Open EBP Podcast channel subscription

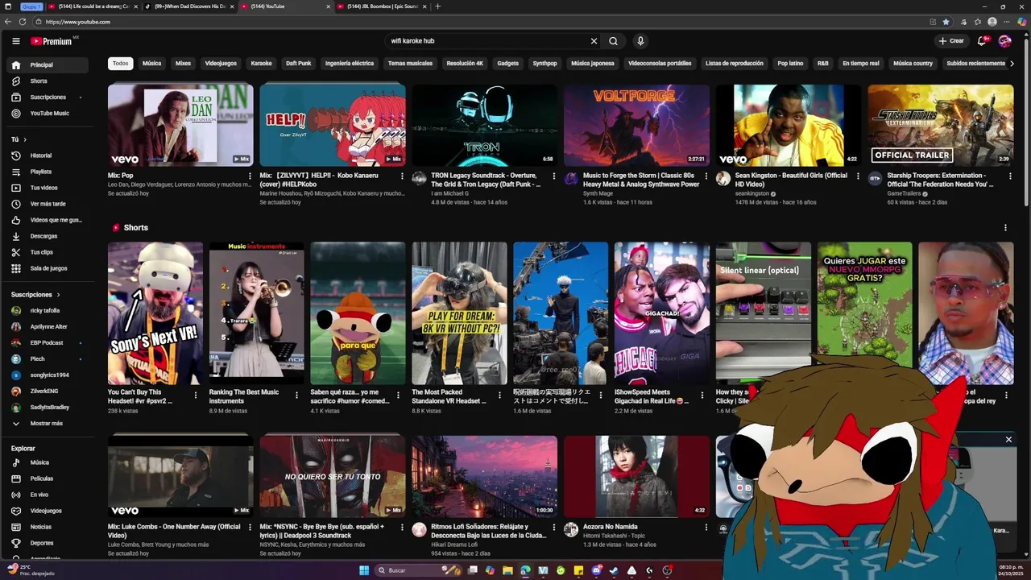coord(48,342)
